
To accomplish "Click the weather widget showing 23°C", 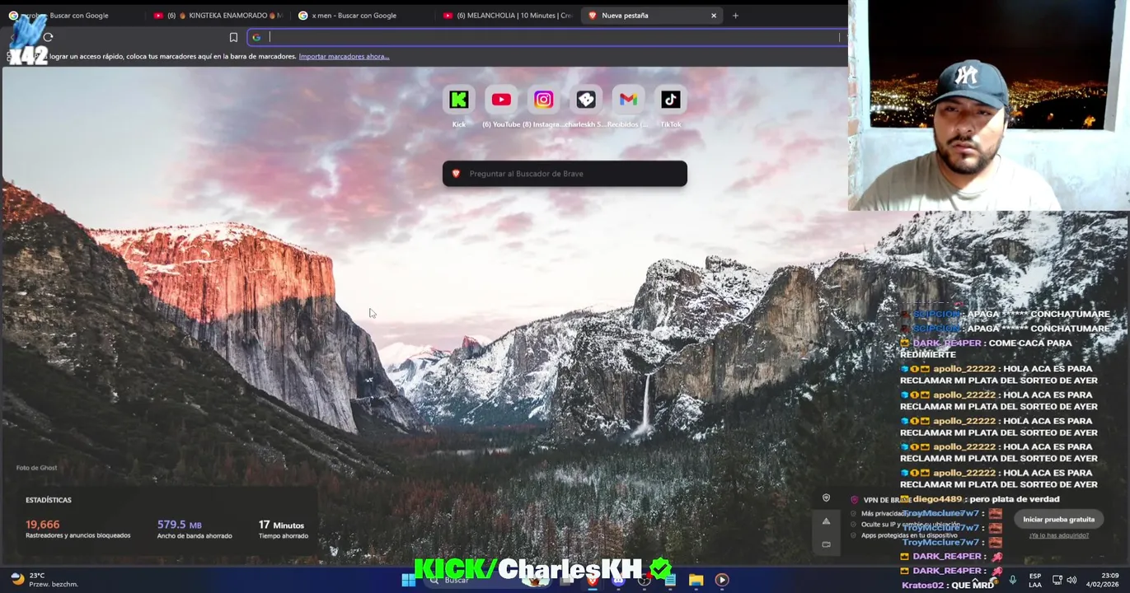I will coord(45,580).
